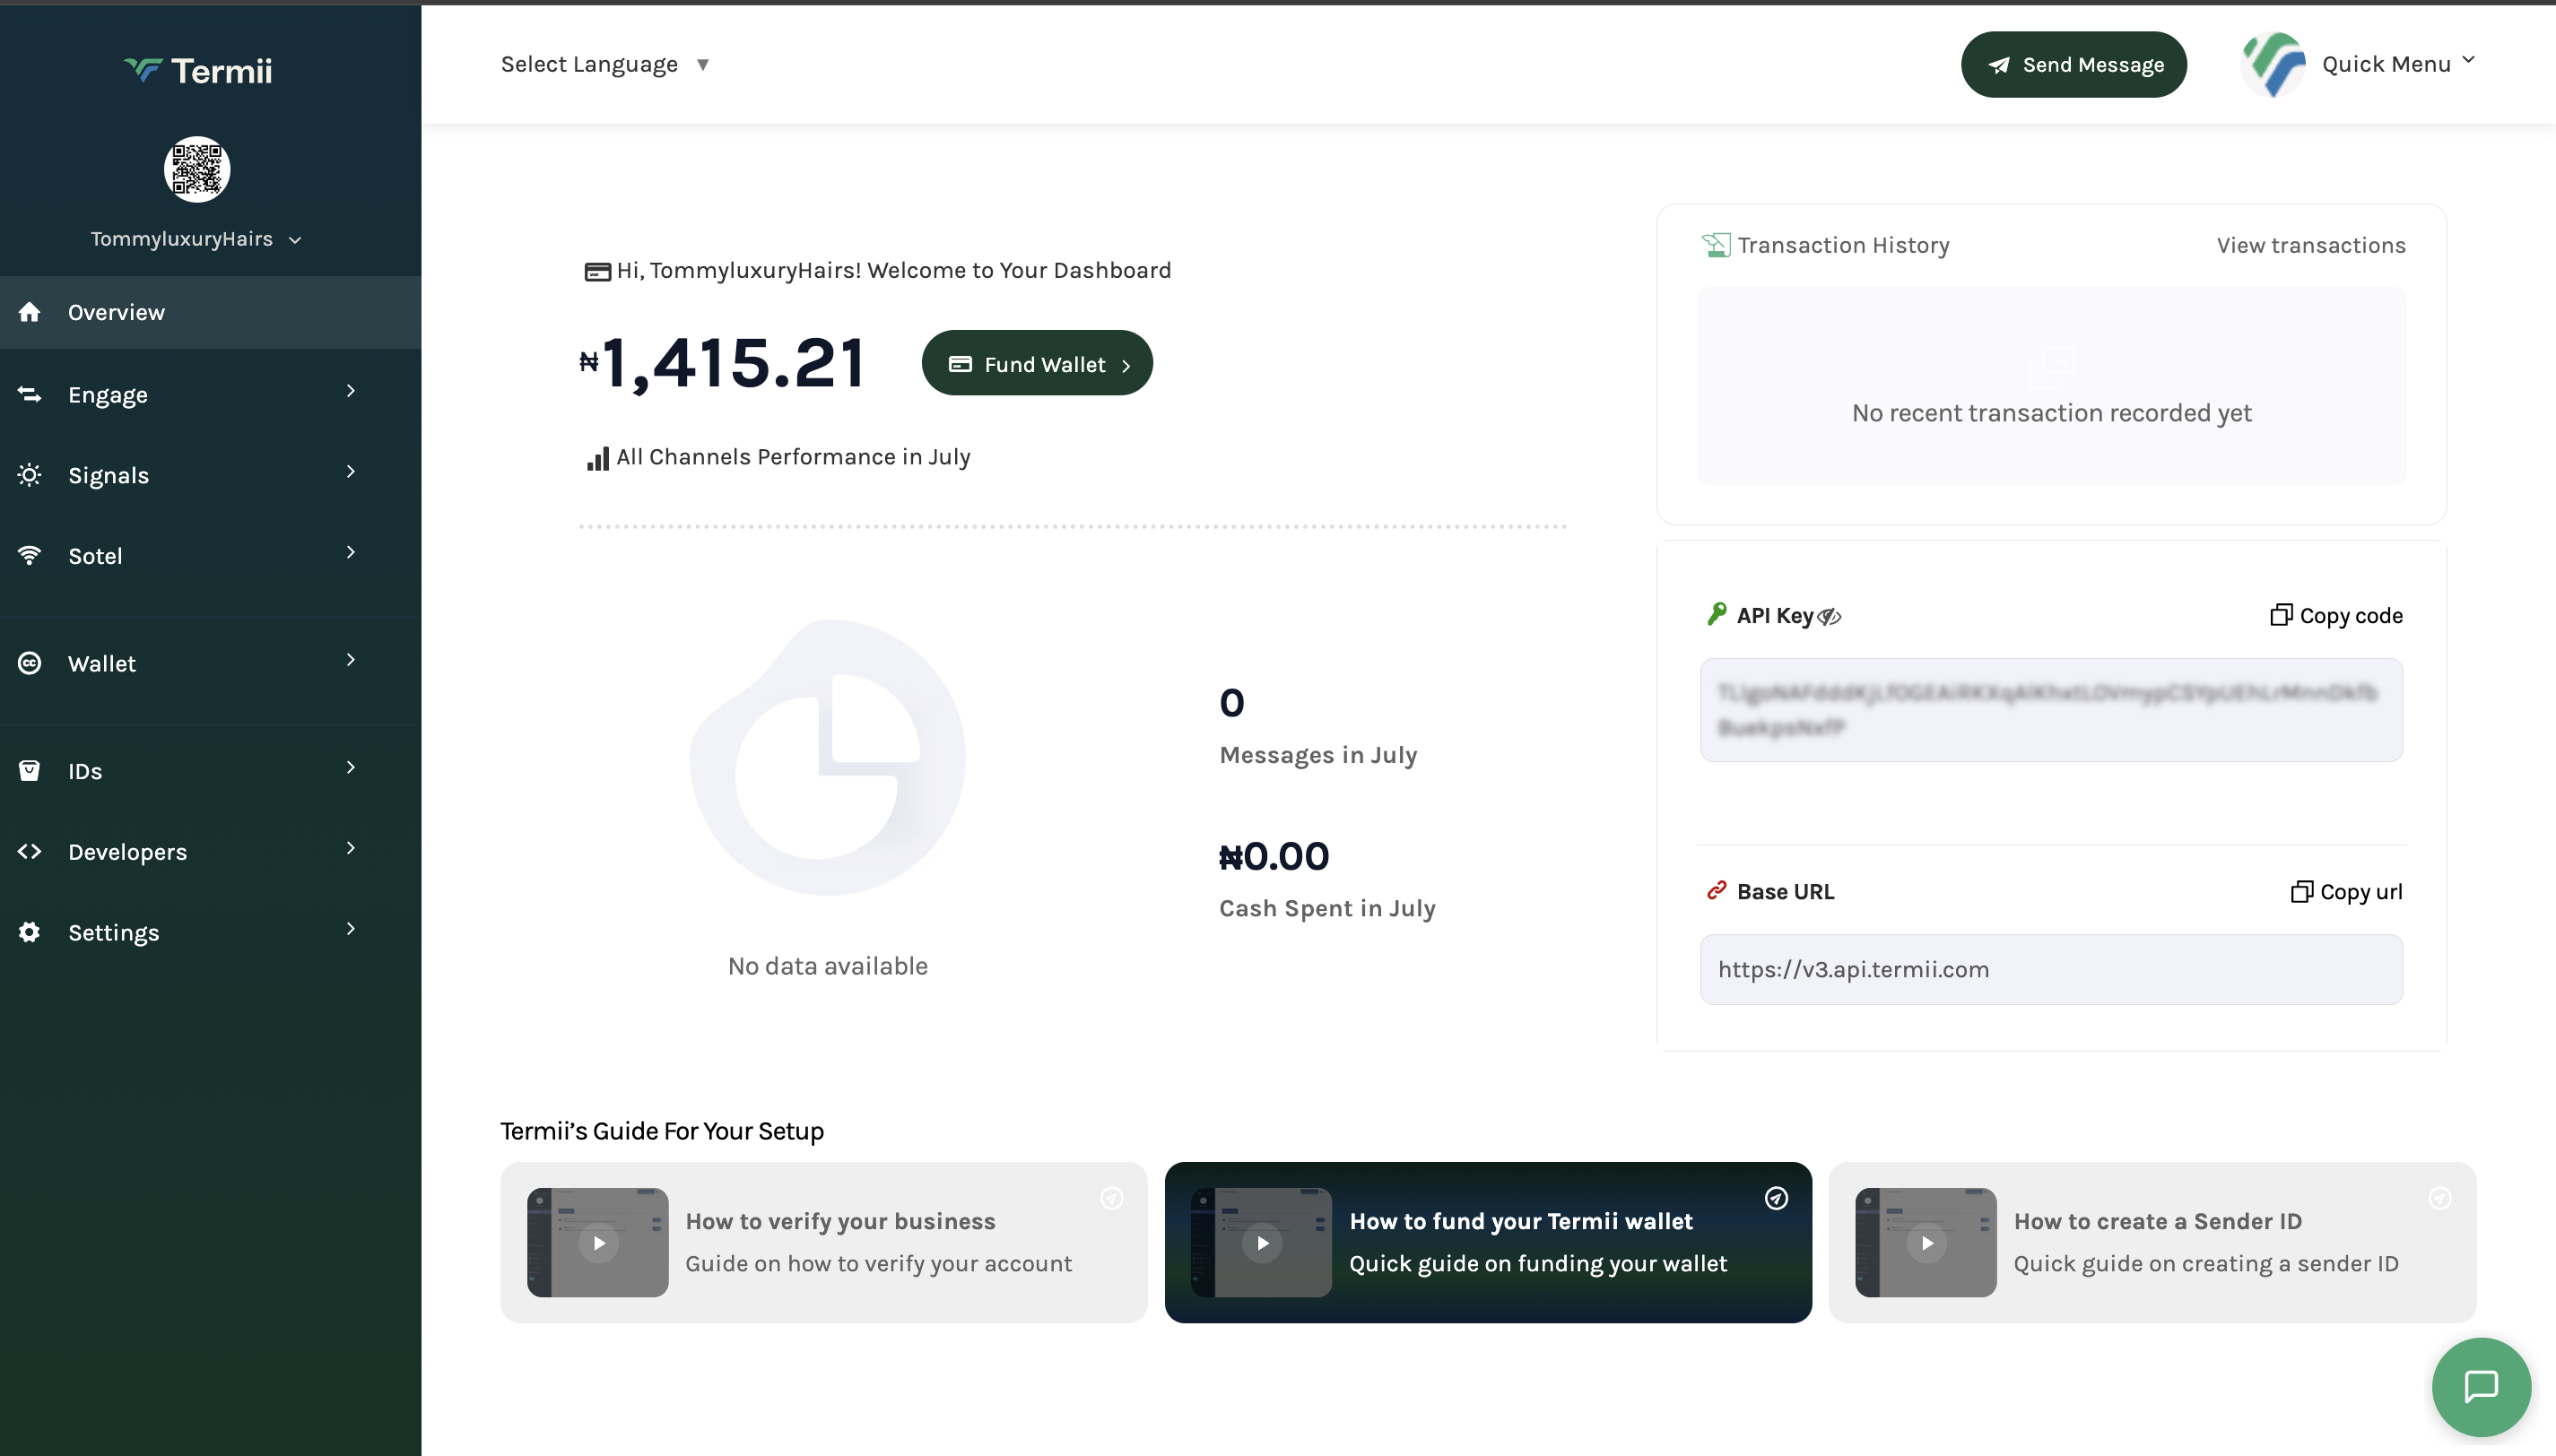2556x1456 pixels.
Task: Click the Wallet coin icon
Action: point(29,663)
